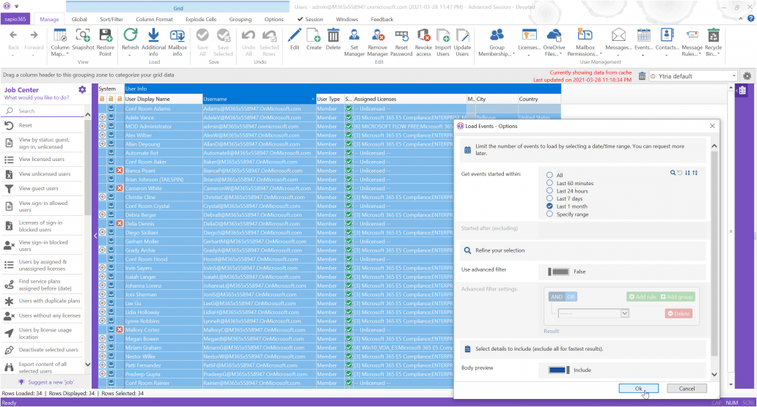Click the Job Center search field
This screenshot has height=407, width=757.
(x=43, y=111)
